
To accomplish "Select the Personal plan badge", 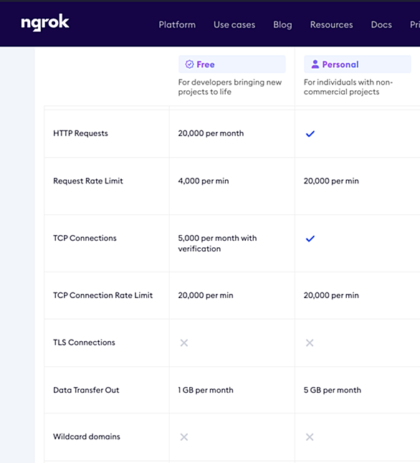I will tap(358, 64).
